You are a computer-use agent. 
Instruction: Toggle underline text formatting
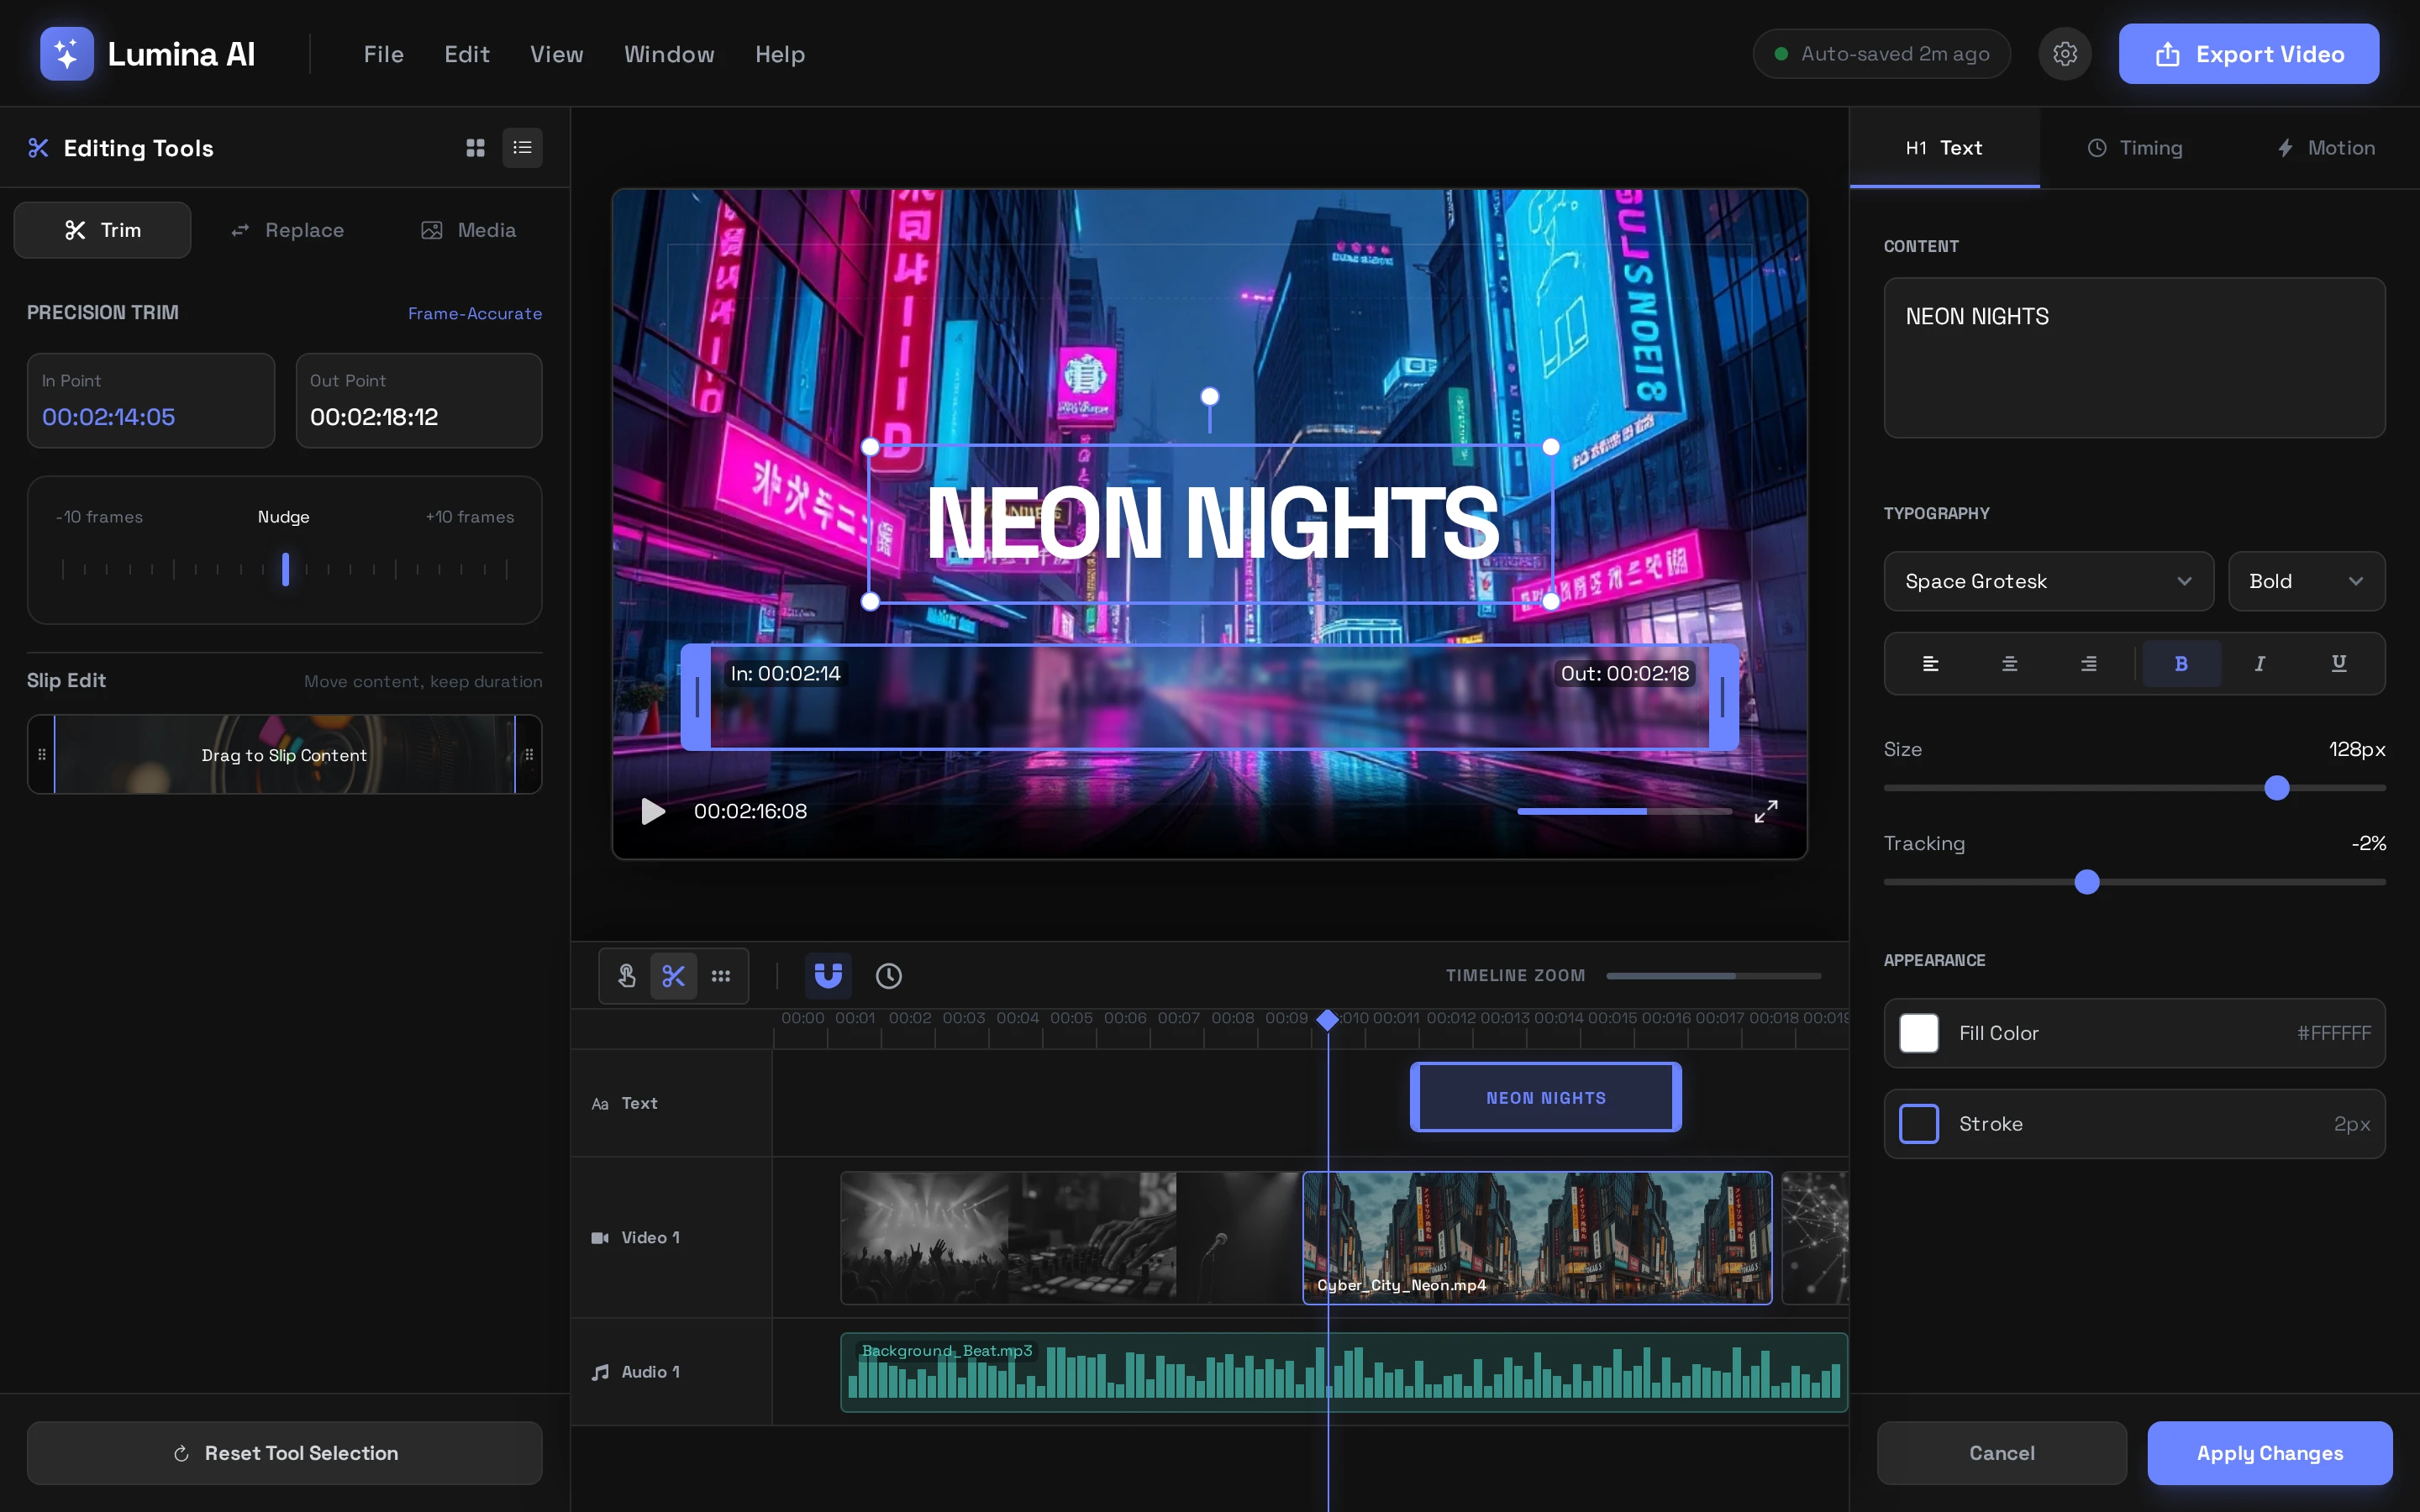coord(2338,663)
